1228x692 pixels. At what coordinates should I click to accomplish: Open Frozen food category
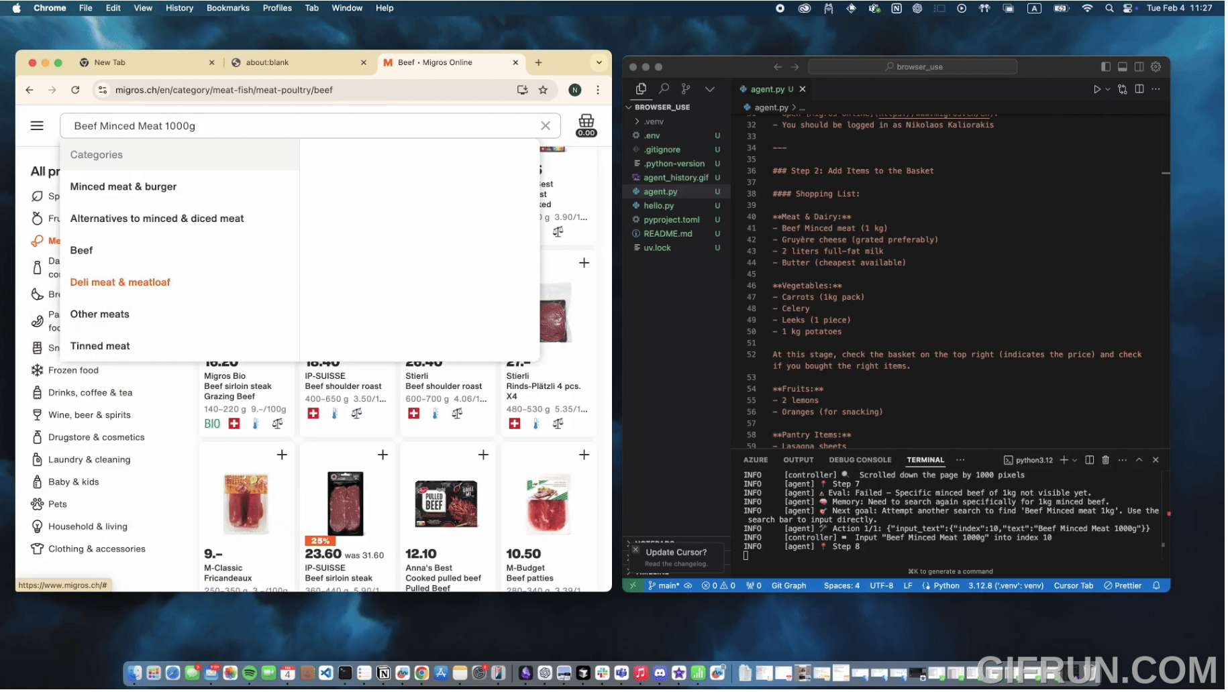pos(74,371)
